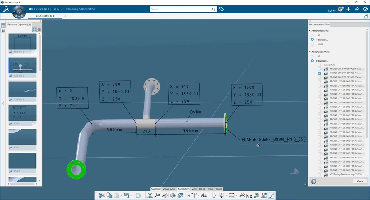Check the (Select All) checkbox

(319, 65)
